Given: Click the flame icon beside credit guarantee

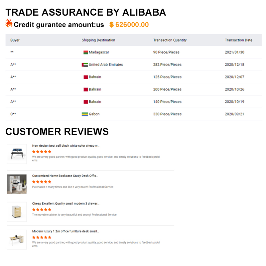Looking at the screenshot, I should tap(9, 23).
